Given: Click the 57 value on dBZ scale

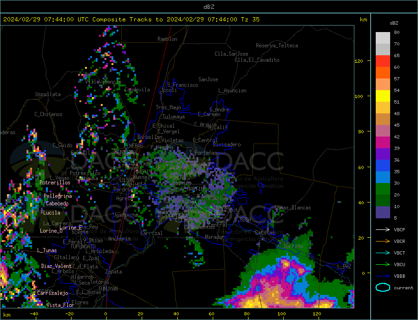Looking at the screenshot, I should 397,78.
